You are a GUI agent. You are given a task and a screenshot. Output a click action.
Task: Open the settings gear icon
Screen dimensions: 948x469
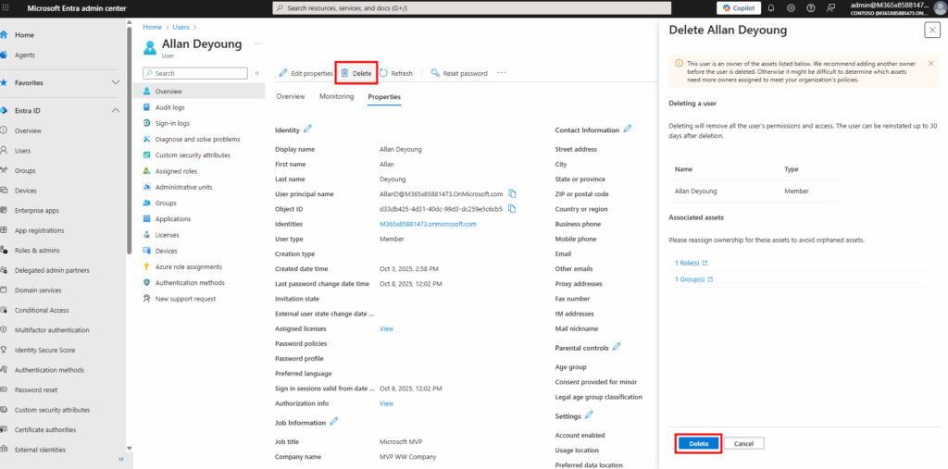pyautogui.click(x=791, y=7)
